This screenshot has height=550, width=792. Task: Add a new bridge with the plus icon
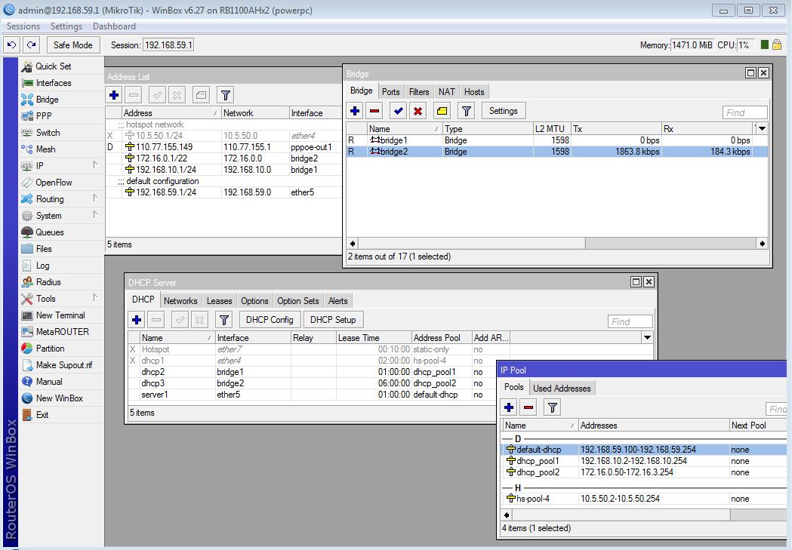pyautogui.click(x=355, y=111)
